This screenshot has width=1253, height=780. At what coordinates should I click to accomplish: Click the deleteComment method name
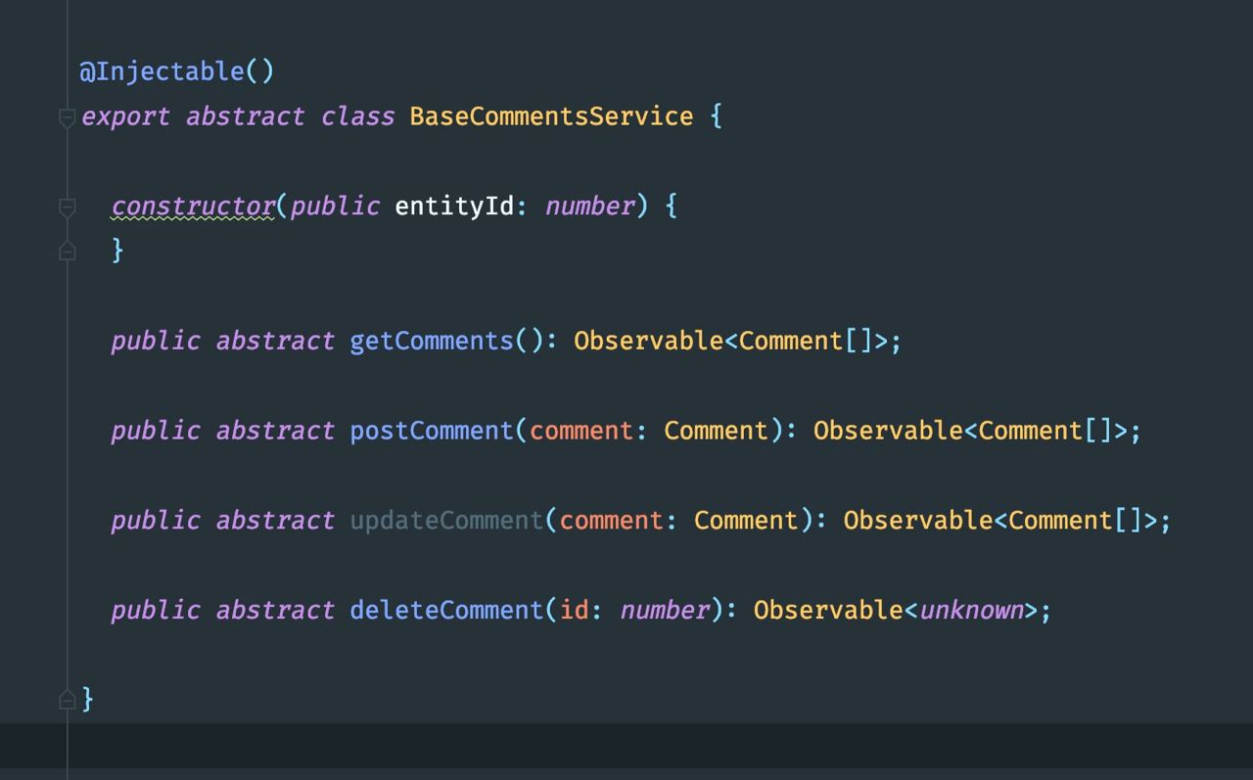tap(446, 610)
